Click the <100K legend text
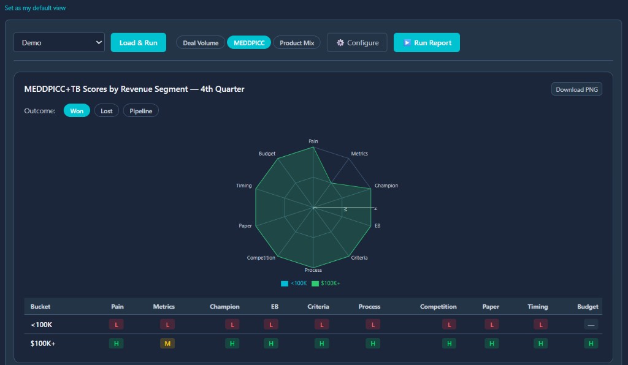The width and height of the screenshot is (628, 365). (299, 284)
